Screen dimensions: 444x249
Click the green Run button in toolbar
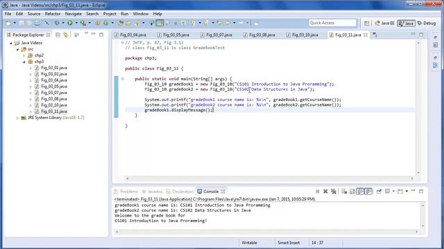[x=69, y=23]
